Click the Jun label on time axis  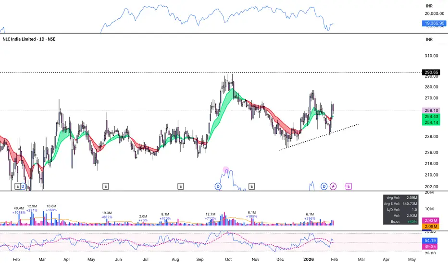[x=118, y=259]
